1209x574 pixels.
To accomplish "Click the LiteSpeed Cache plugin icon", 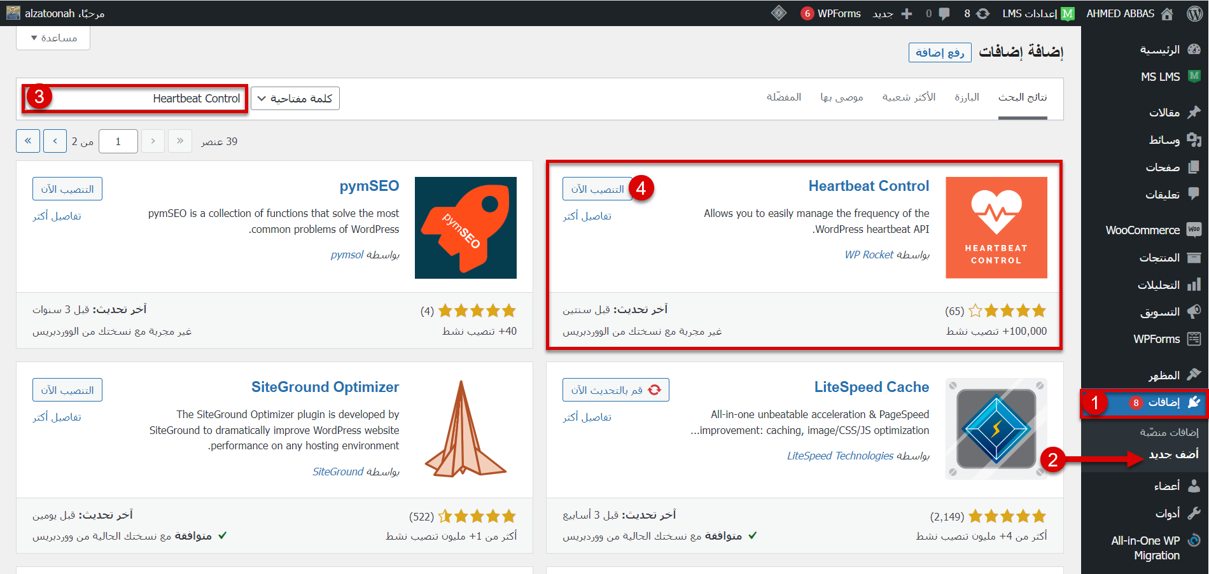I will click(996, 429).
